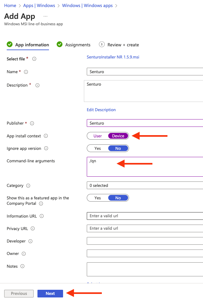Image resolution: width=203 pixels, height=300 pixels.
Task: Click info icon next to Description
Action: 37,85
